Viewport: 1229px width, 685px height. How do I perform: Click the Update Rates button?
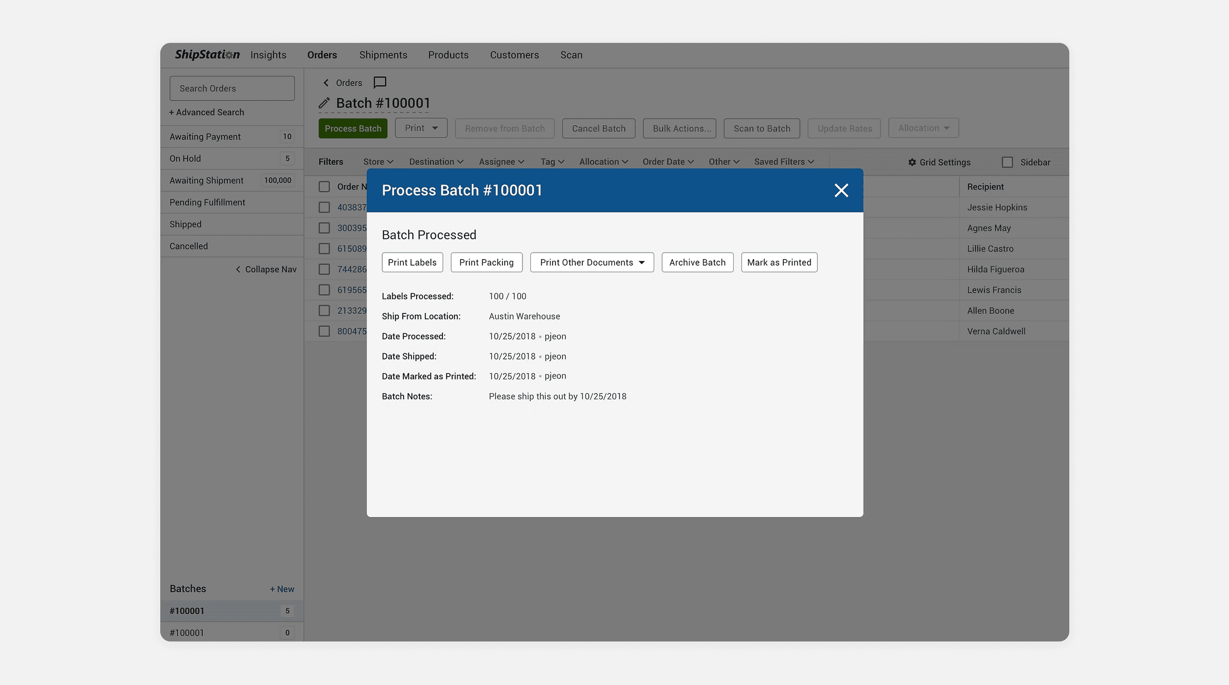click(x=844, y=129)
